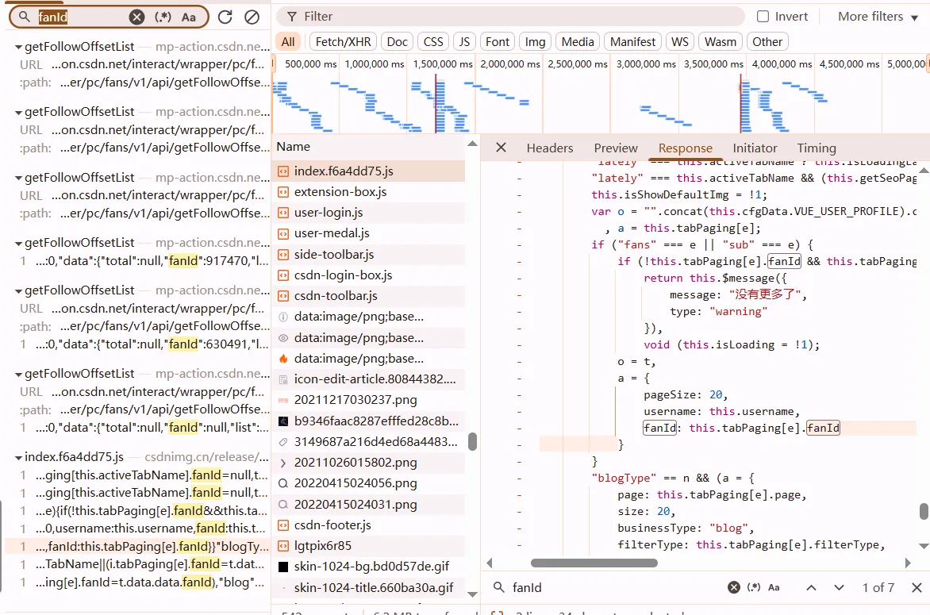Screen dimensions: 930x615
Task: Click the script icon beside csdn-toolbar.js
Action: pos(283,296)
